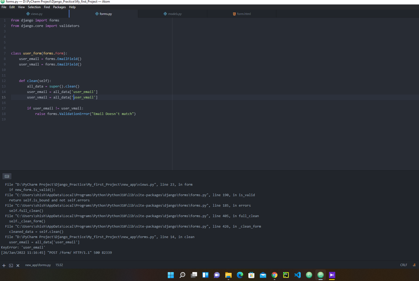
Task: Open Windows taskbar search icon
Action: tap(182, 275)
